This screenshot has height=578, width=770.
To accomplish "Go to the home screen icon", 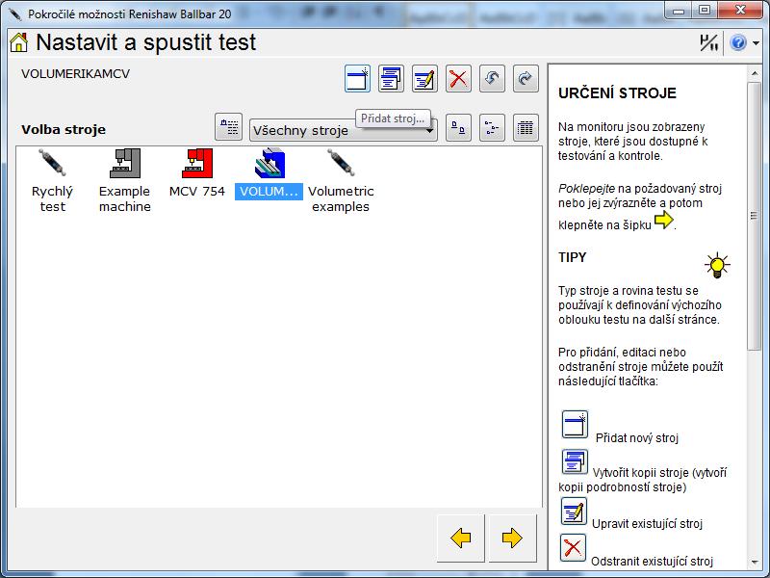I will tap(18, 42).
